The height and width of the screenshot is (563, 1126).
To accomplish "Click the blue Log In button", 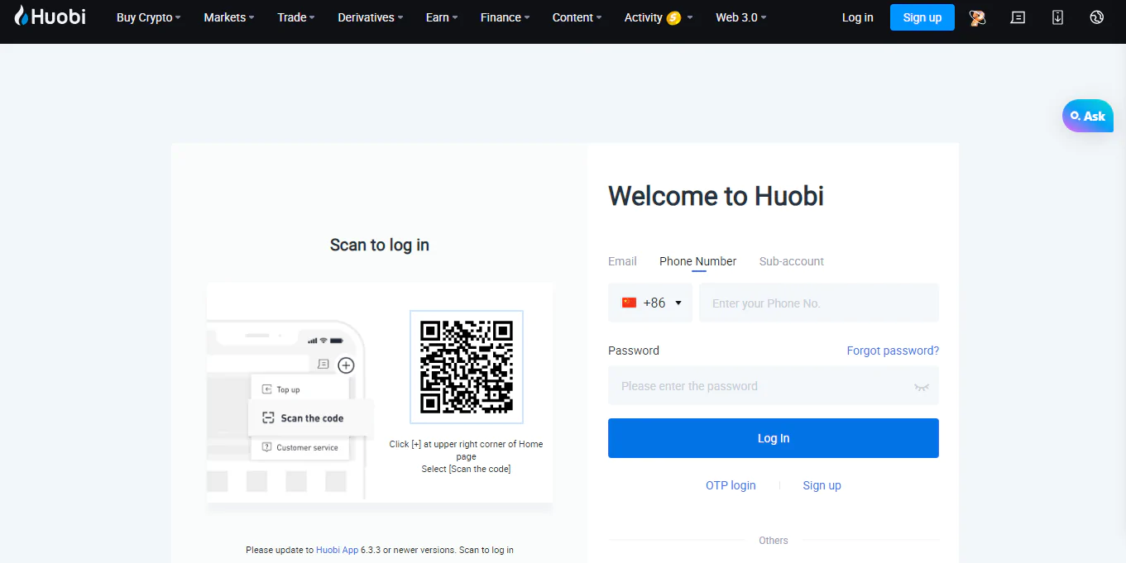I will [x=774, y=438].
